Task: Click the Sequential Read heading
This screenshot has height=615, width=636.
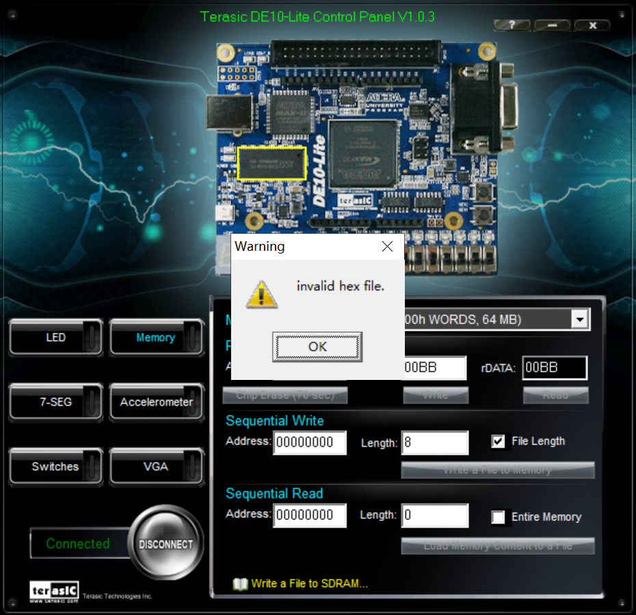Action: (274, 493)
